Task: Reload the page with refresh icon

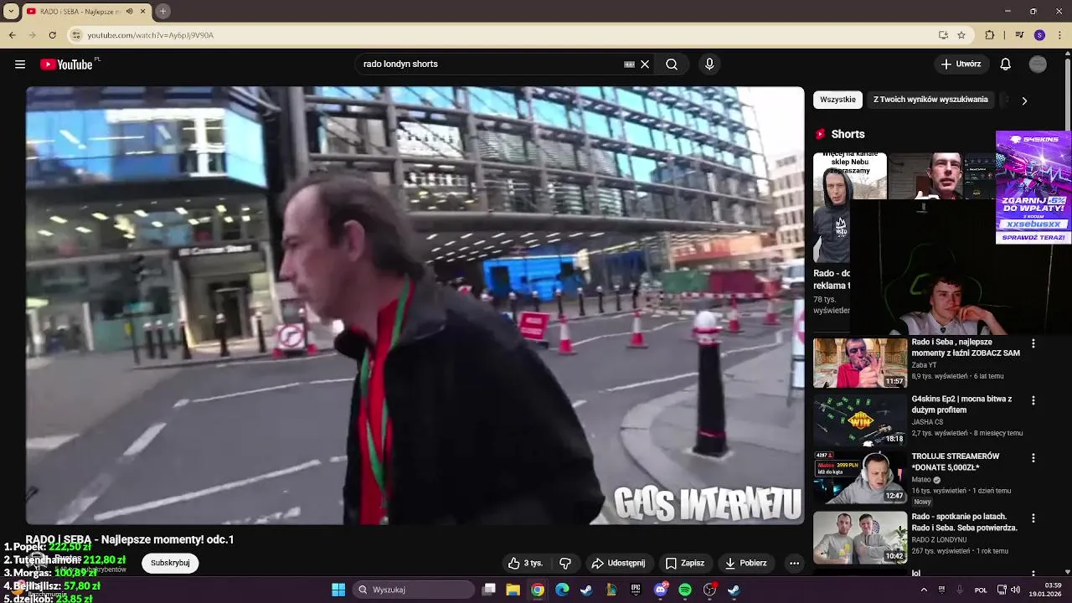Action: pos(52,35)
